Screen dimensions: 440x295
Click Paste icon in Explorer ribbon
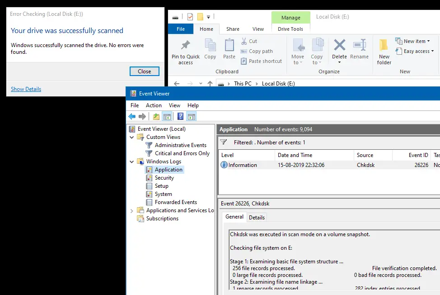click(229, 45)
